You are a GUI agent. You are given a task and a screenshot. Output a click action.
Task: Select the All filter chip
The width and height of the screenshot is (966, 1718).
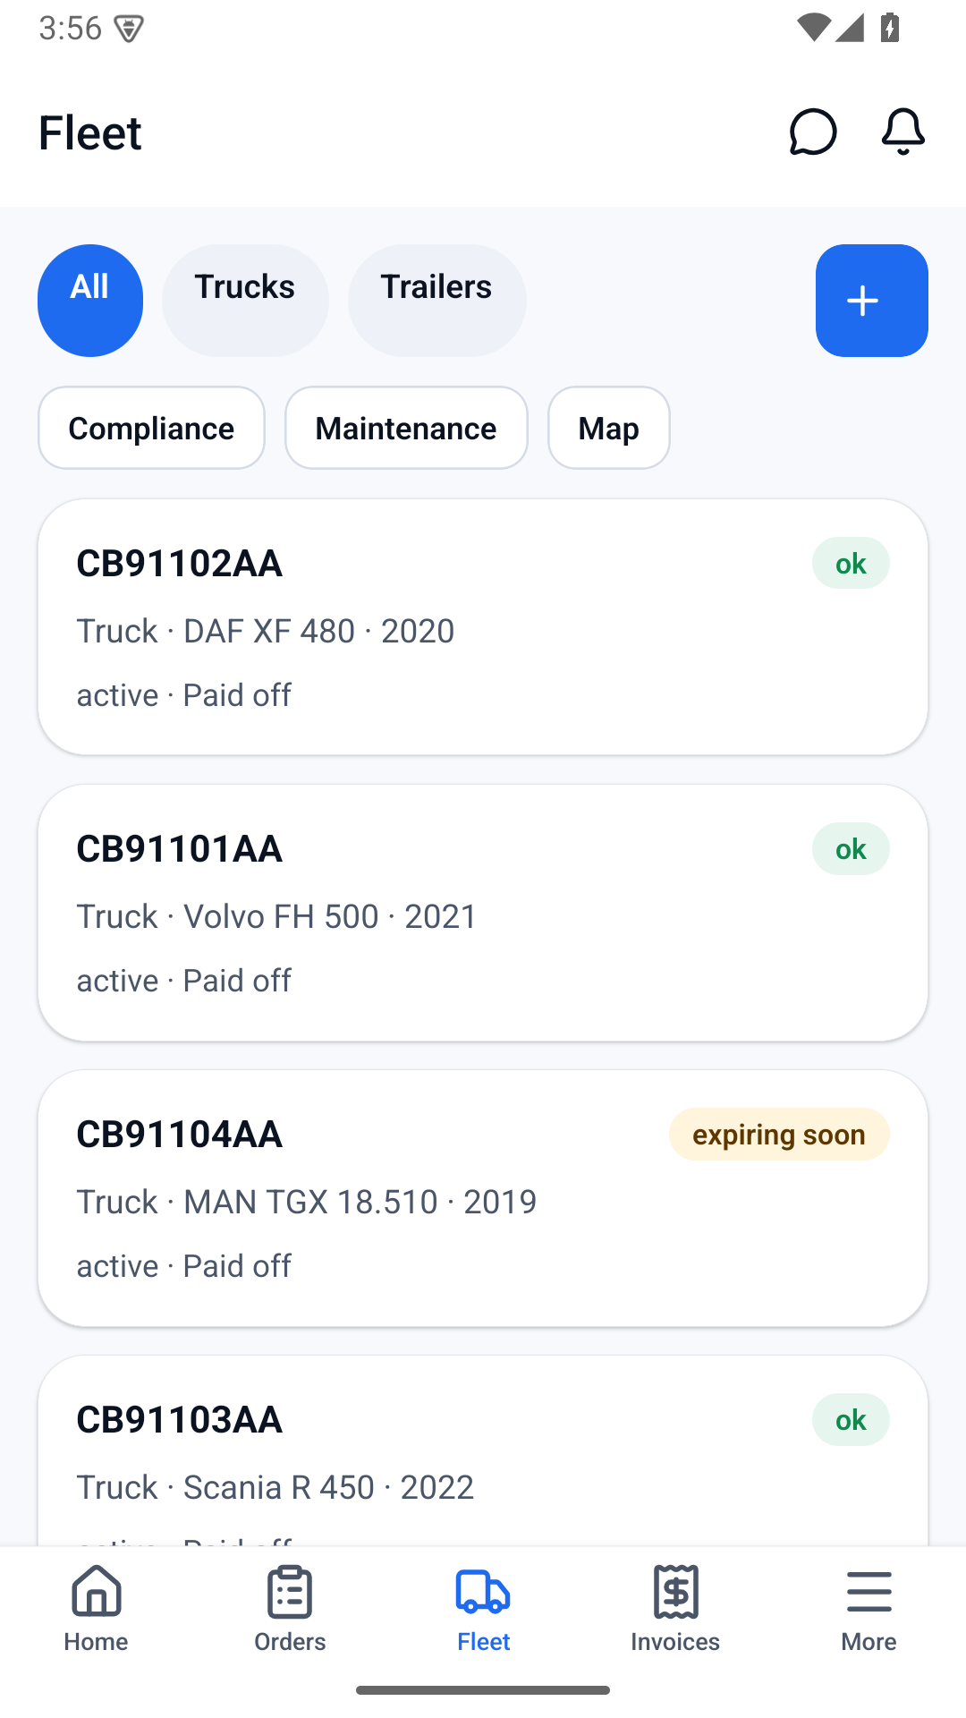tap(90, 301)
